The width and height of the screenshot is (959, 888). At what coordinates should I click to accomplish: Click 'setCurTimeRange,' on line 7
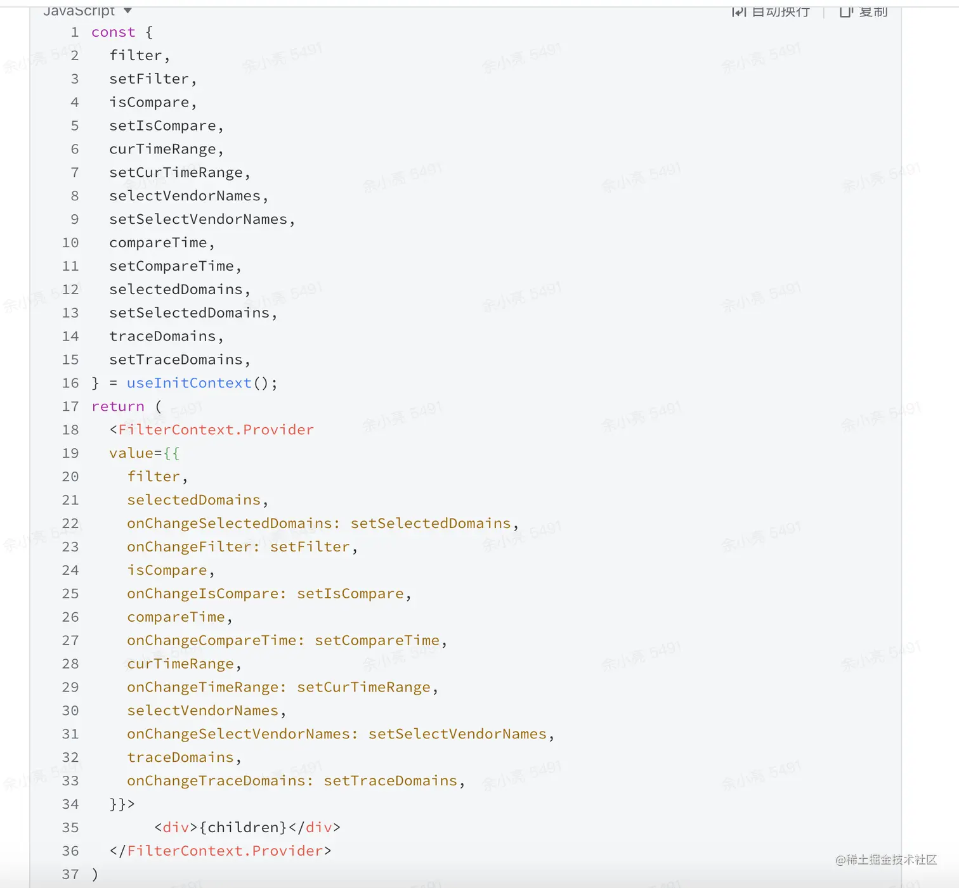tap(179, 173)
